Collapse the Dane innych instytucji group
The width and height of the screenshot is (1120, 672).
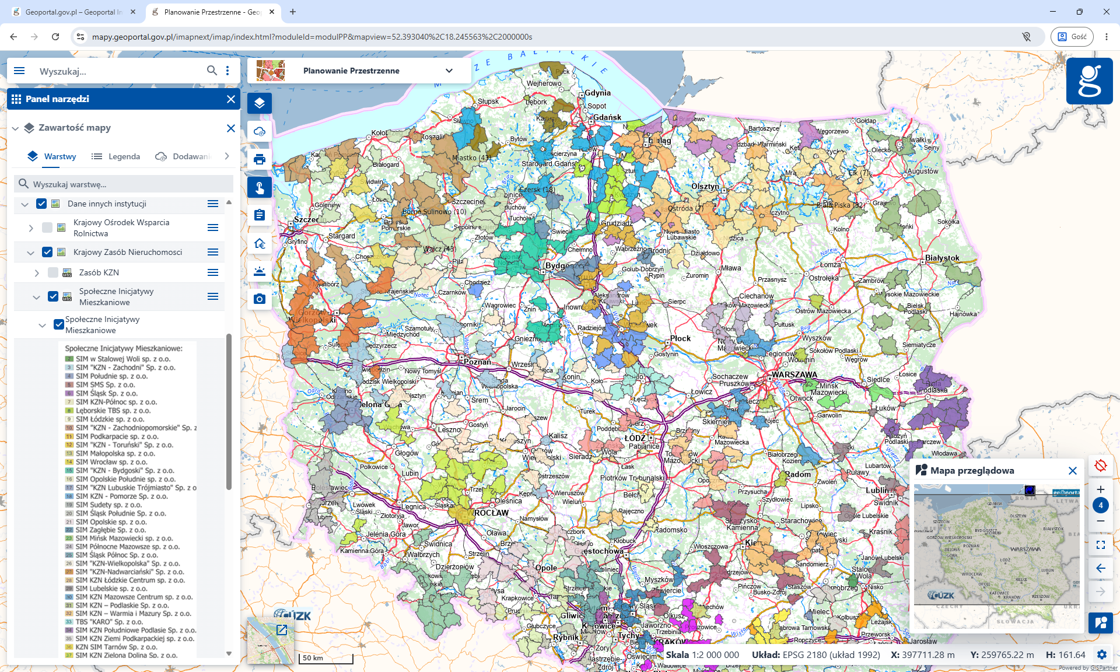pos(24,204)
